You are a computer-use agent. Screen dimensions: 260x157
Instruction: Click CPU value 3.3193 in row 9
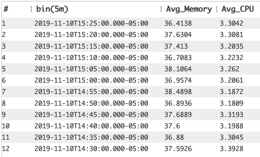(232, 115)
